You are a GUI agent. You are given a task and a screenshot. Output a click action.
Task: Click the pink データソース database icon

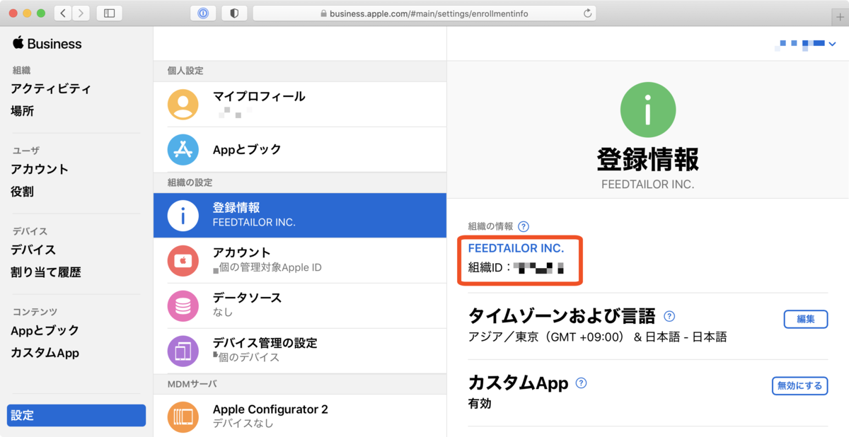click(183, 305)
